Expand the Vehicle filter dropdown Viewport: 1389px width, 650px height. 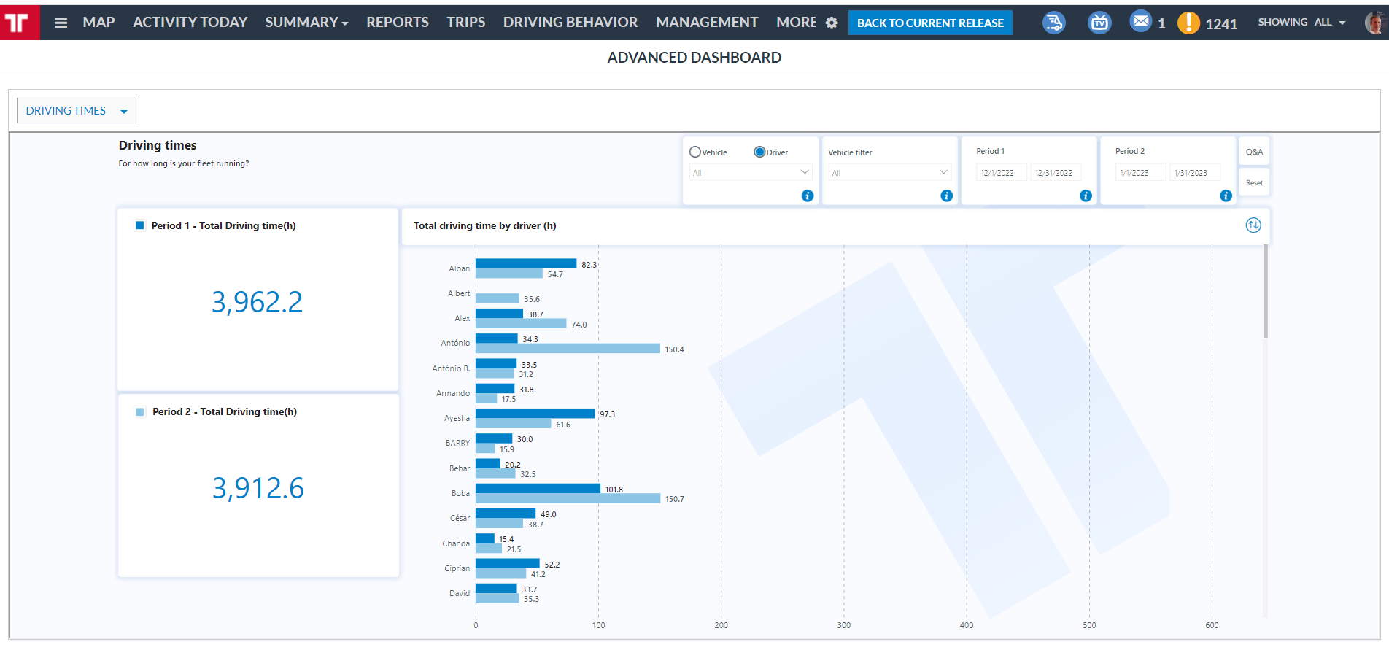[889, 173]
